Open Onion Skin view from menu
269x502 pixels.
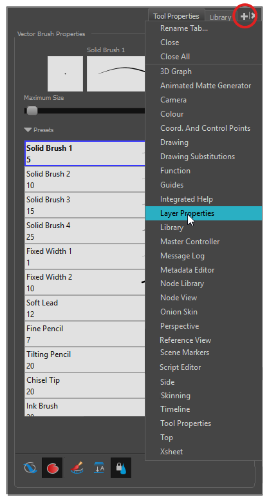click(179, 312)
